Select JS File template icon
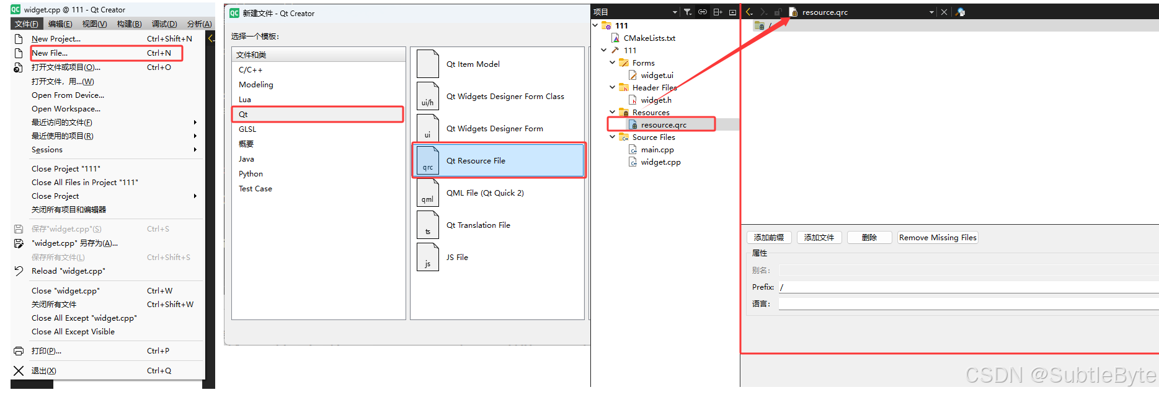Image resolution: width=1159 pixels, height=395 pixels. point(428,257)
